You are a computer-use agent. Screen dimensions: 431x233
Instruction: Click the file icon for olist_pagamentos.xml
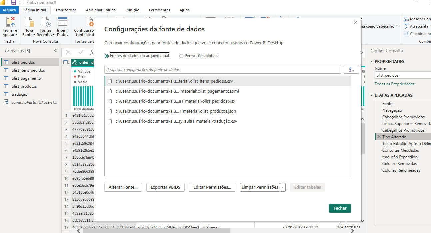109,91
